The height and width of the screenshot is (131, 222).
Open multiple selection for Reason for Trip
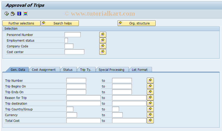pos(150,98)
